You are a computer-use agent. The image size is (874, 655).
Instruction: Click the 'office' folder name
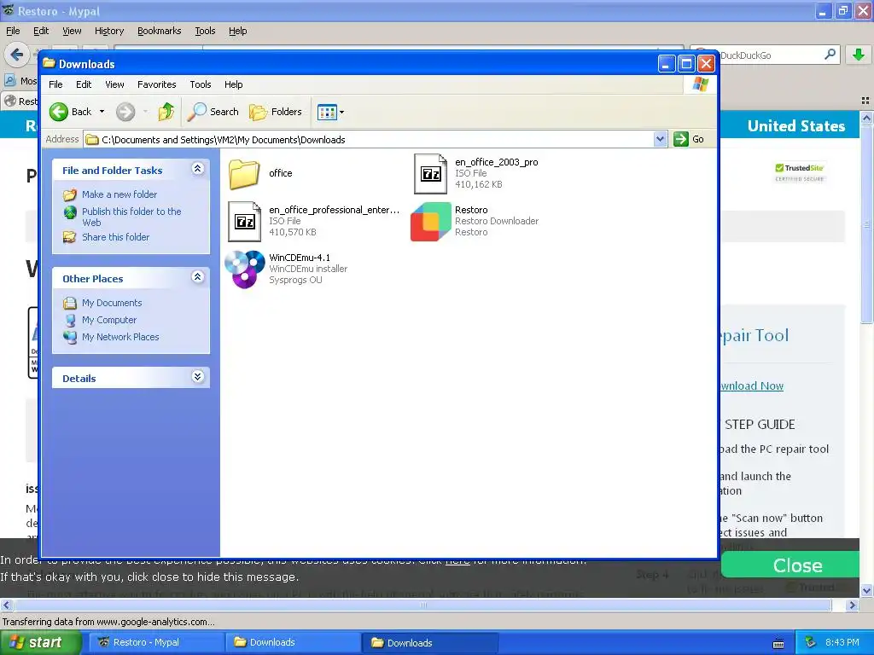280,173
